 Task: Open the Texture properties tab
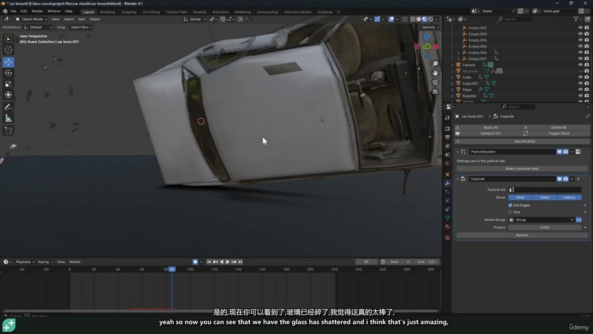click(447, 237)
